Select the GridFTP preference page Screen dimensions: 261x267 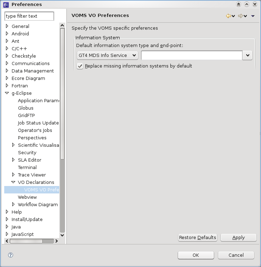26,115
